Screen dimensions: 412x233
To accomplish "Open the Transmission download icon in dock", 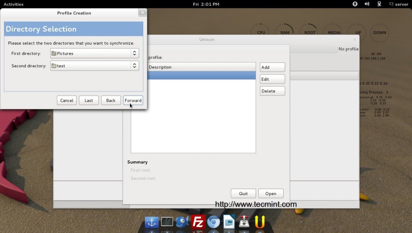I will pyautogui.click(x=244, y=222).
